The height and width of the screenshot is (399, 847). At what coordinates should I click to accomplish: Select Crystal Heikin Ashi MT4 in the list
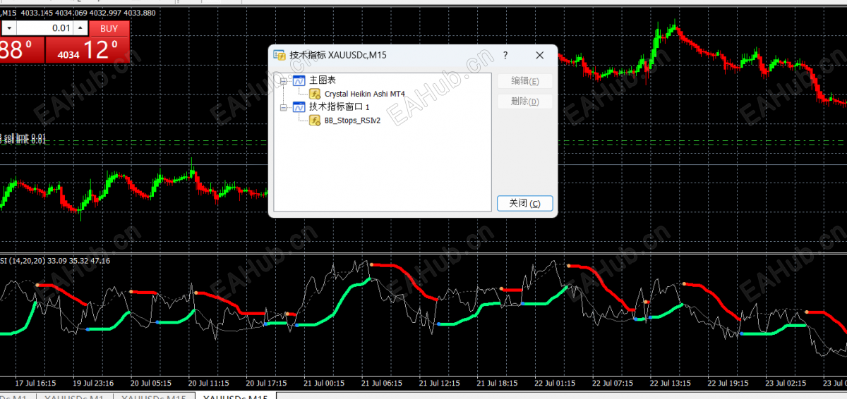(x=365, y=94)
